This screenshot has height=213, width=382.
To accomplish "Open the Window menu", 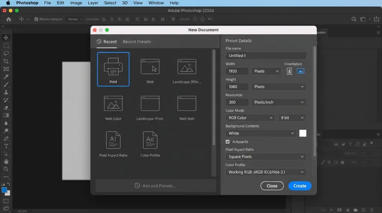I will pos(156,3).
